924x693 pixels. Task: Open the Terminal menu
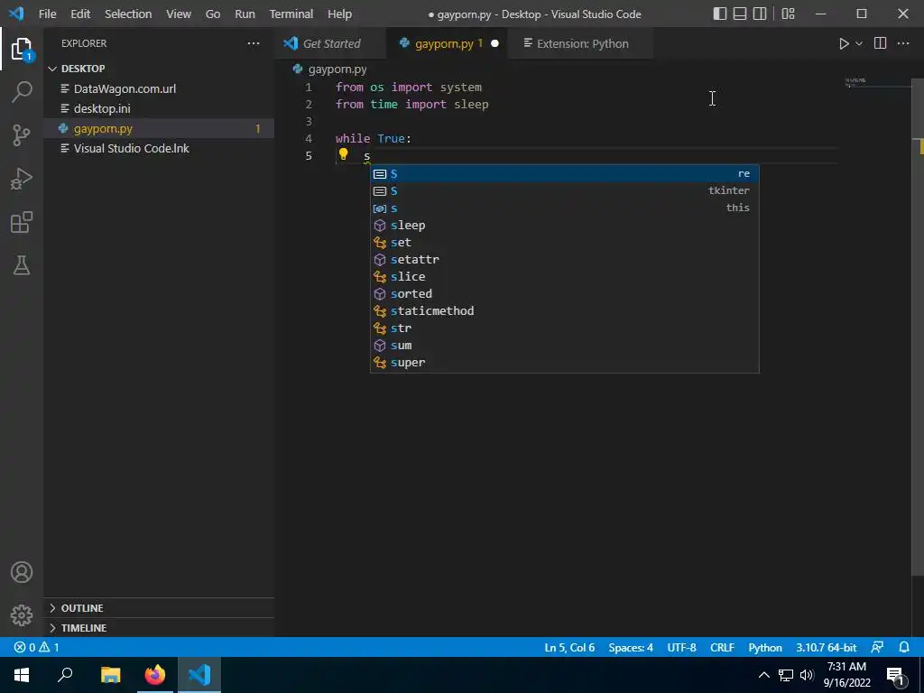pyautogui.click(x=291, y=14)
